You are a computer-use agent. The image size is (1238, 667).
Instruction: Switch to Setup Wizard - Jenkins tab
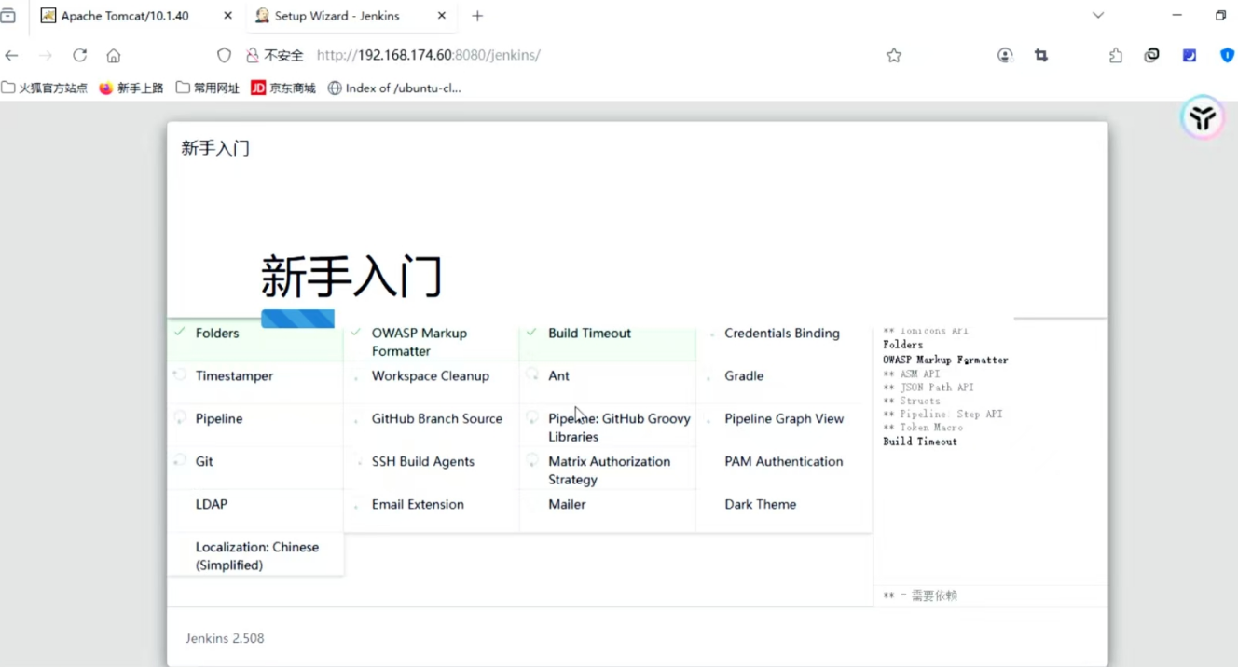pyautogui.click(x=337, y=16)
